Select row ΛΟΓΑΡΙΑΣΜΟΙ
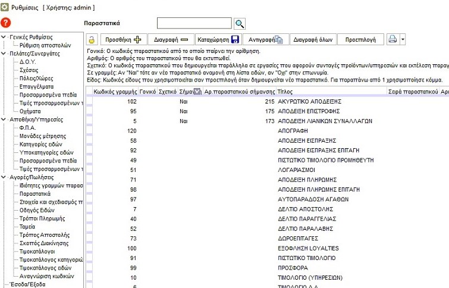The image size is (449, 288). click(296, 170)
